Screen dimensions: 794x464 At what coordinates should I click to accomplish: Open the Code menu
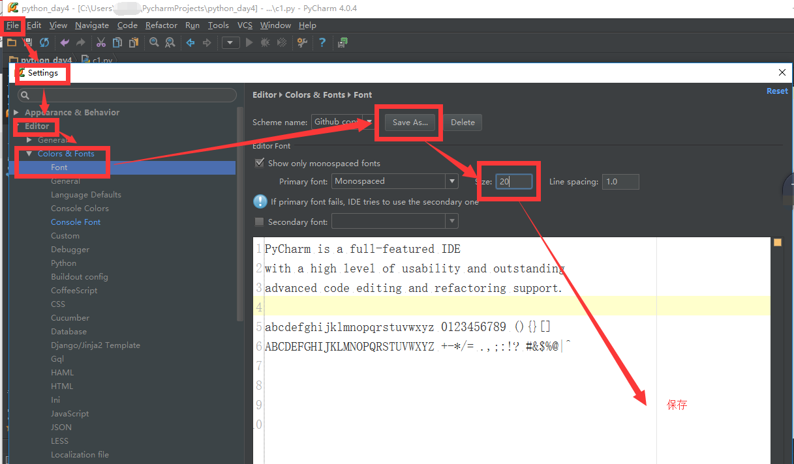pos(127,25)
